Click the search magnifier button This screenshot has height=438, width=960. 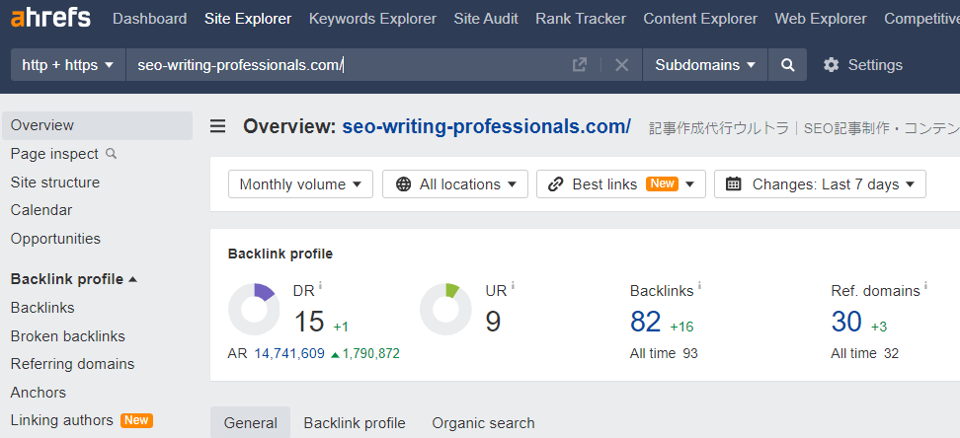point(787,65)
